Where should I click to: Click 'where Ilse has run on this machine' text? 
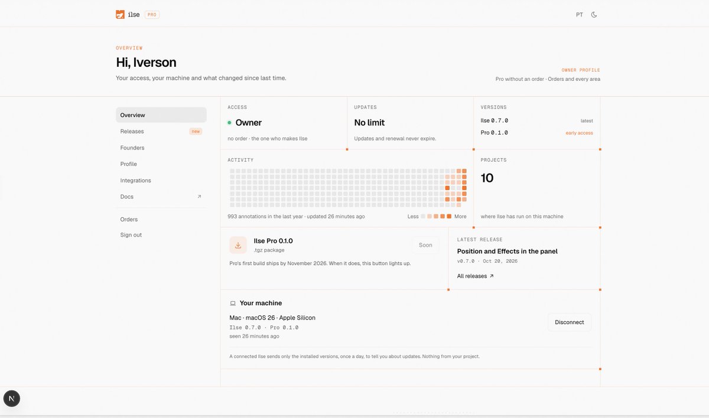click(x=522, y=217)
